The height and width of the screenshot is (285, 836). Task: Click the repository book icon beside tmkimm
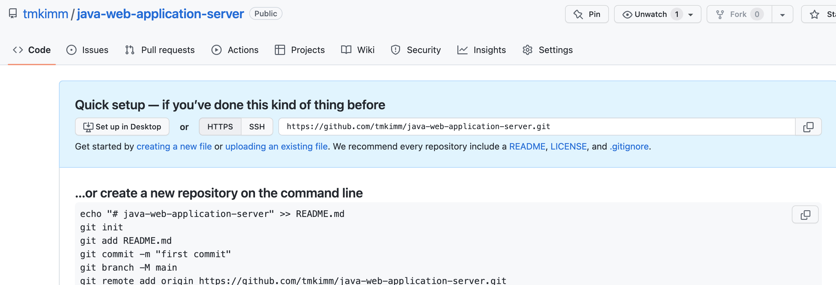pyautogui.click(x=13, y=14)
